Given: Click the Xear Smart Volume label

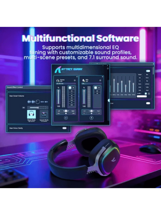Looking at the screenshot, I should click(17, 96).
